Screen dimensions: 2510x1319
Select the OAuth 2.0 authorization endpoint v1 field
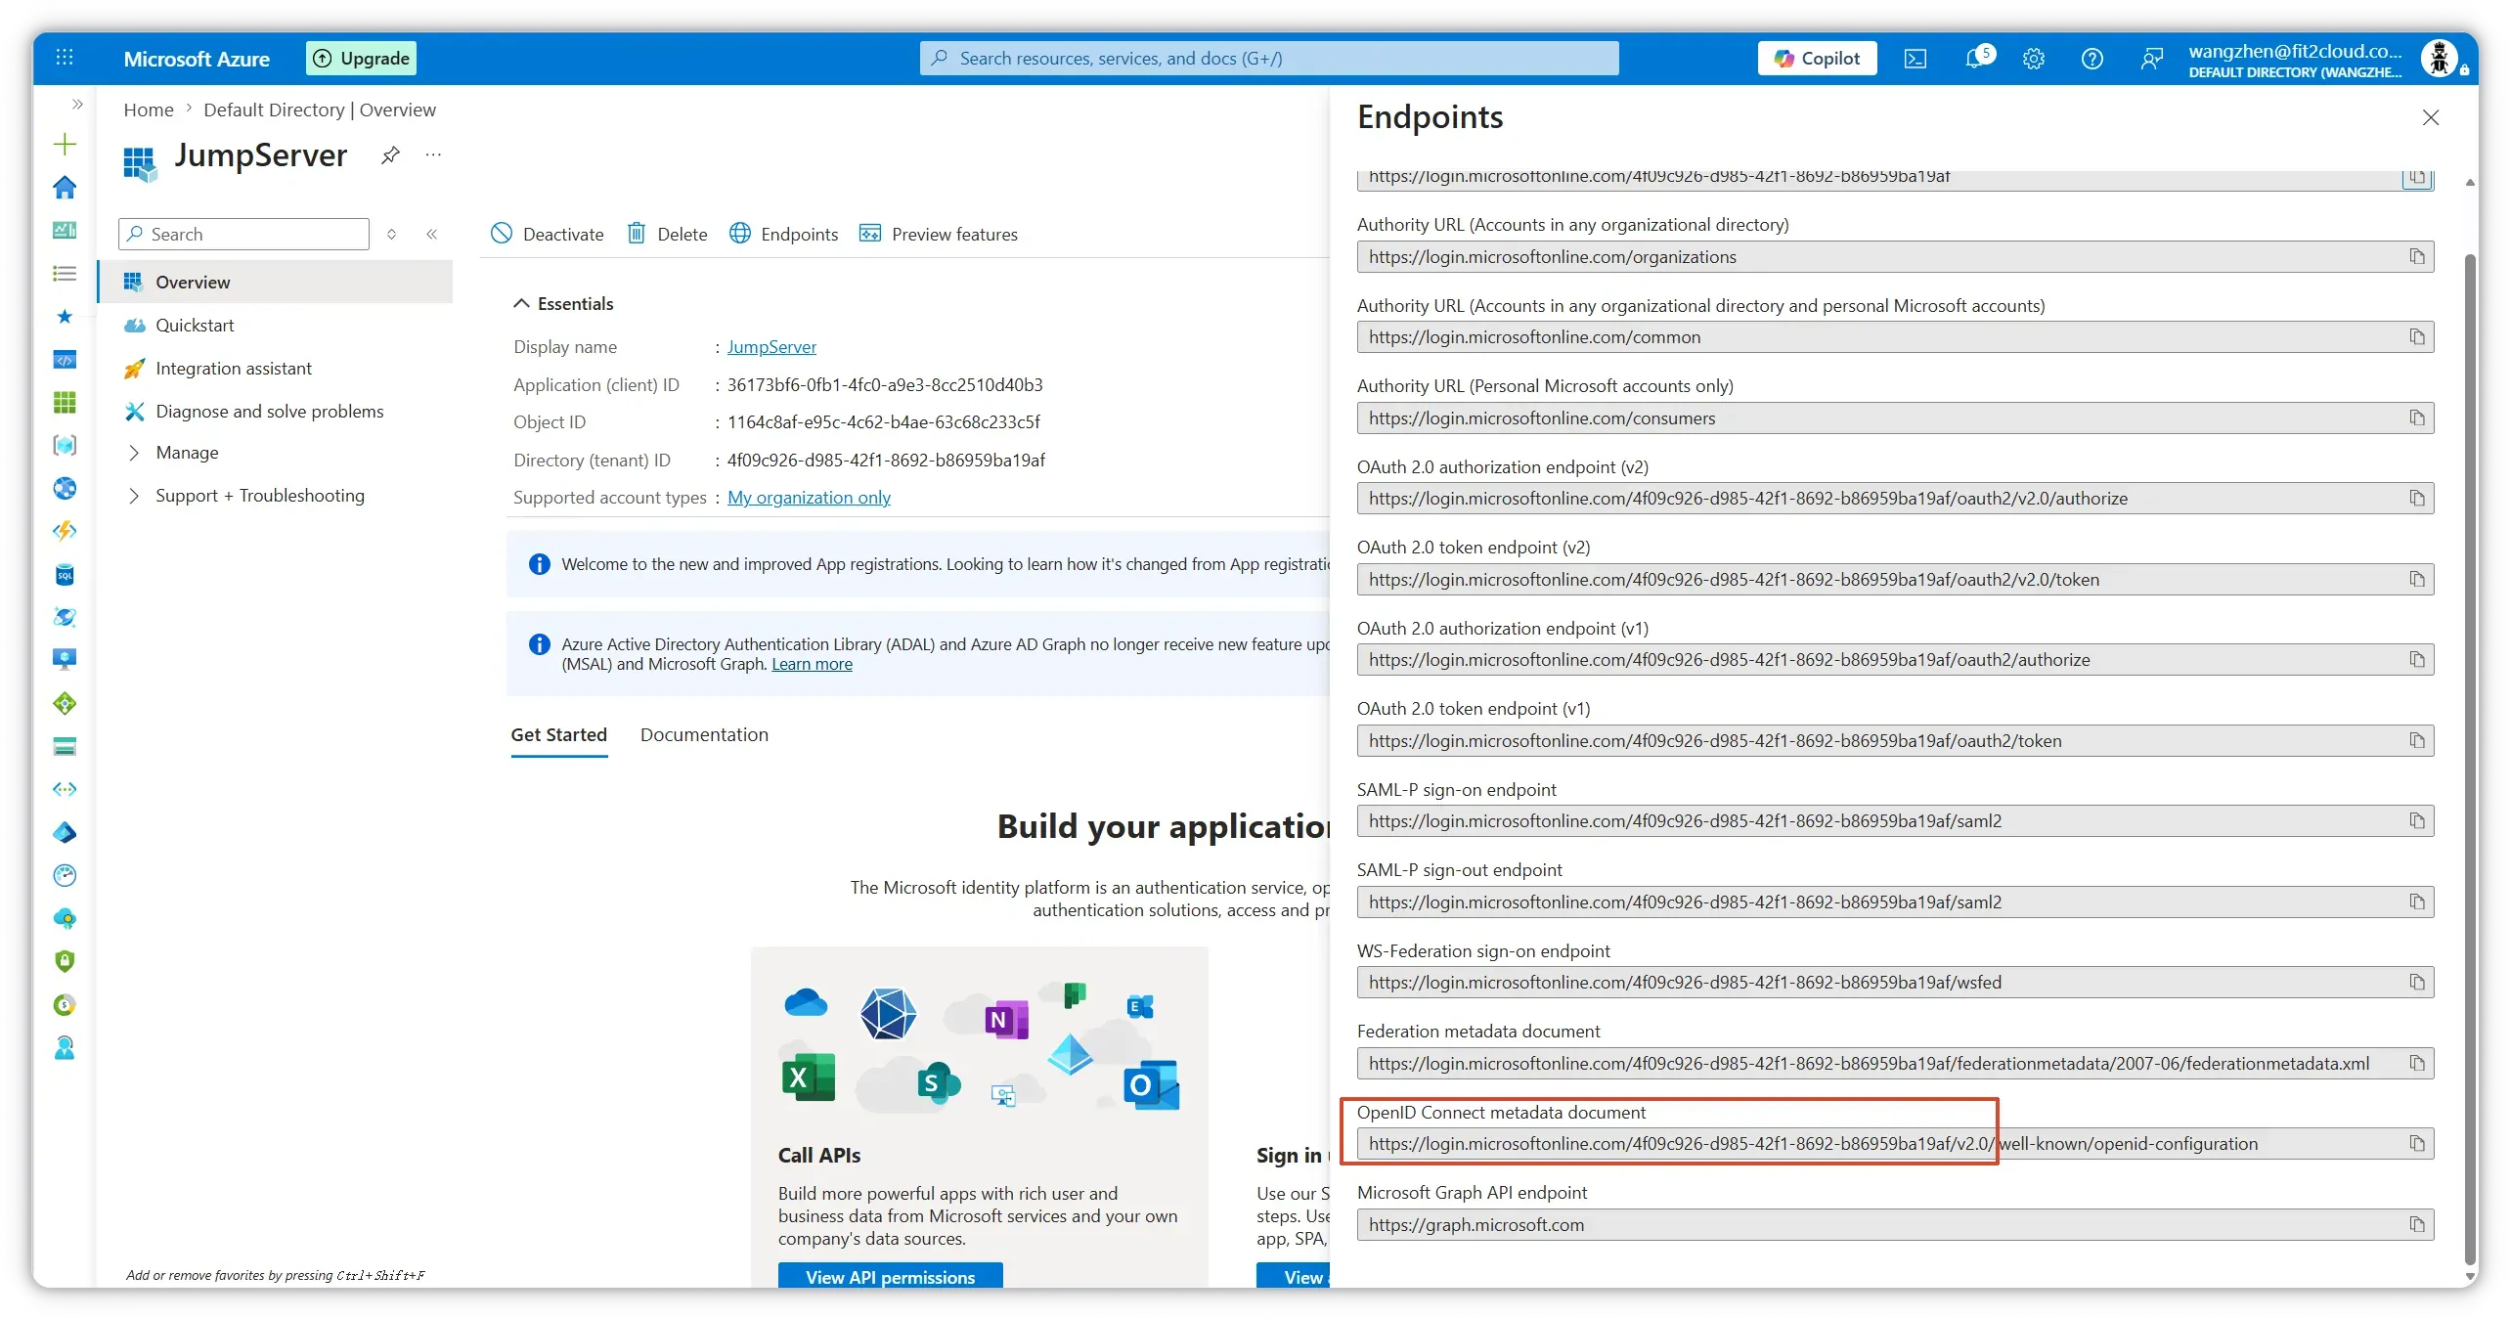tap(1894, 659)
